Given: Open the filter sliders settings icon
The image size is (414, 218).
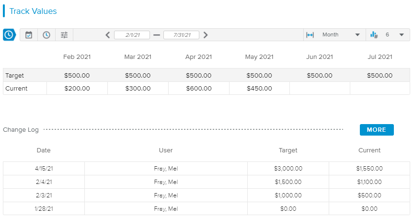Looking at the screenshot, I should pyautogui.click(x=64, y=35).
